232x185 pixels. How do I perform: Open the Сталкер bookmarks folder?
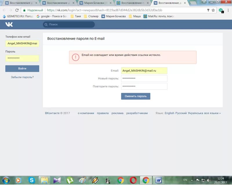(91, 16)
